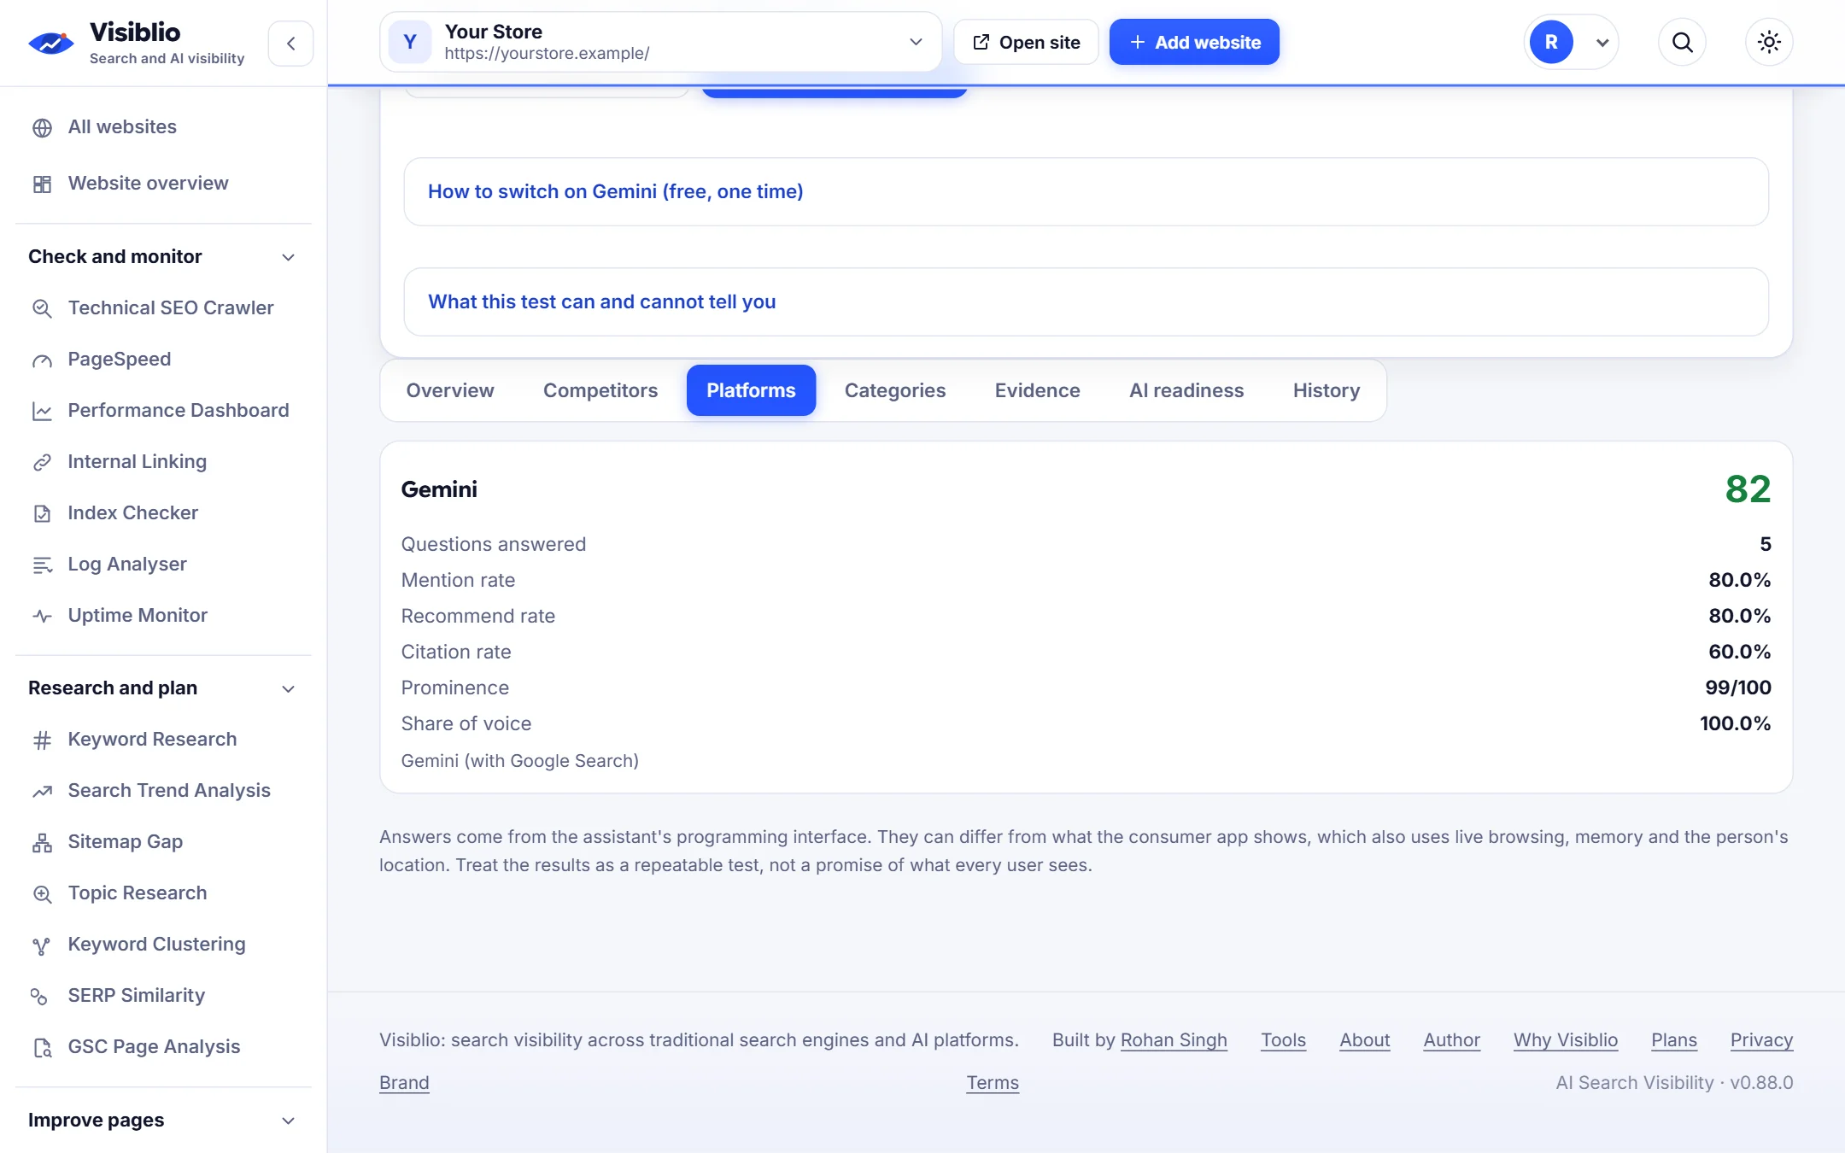Click the Index Checker document icon

42,513
